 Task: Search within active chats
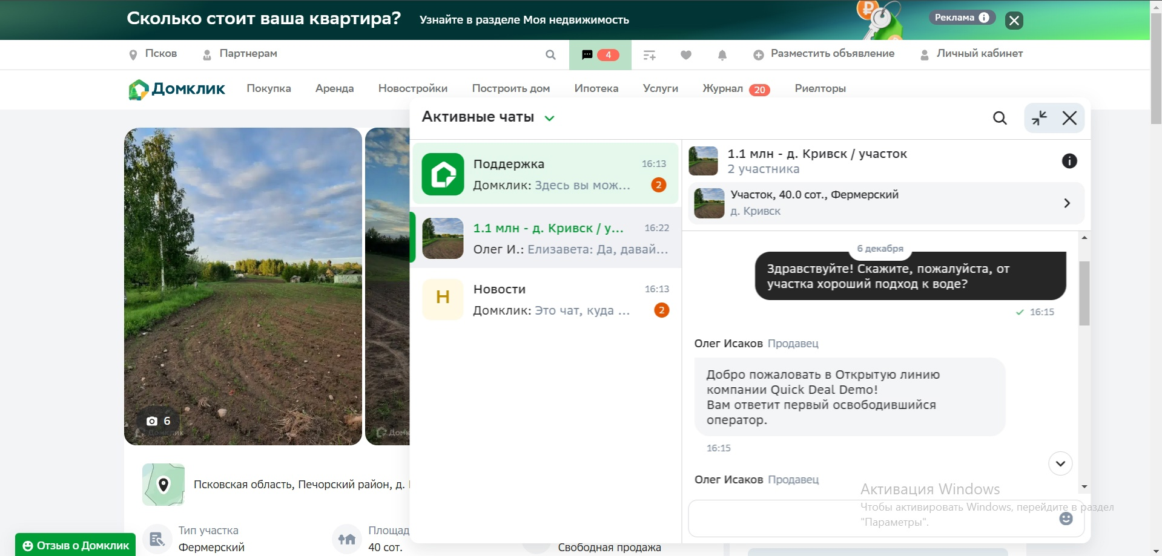point(1000,118)
